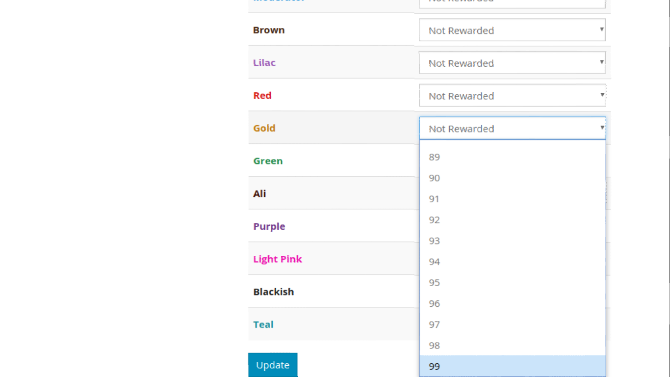Choose the 93 list option
Screen dimensions: 670x377
pyautogui.click(x=512, y=241)
